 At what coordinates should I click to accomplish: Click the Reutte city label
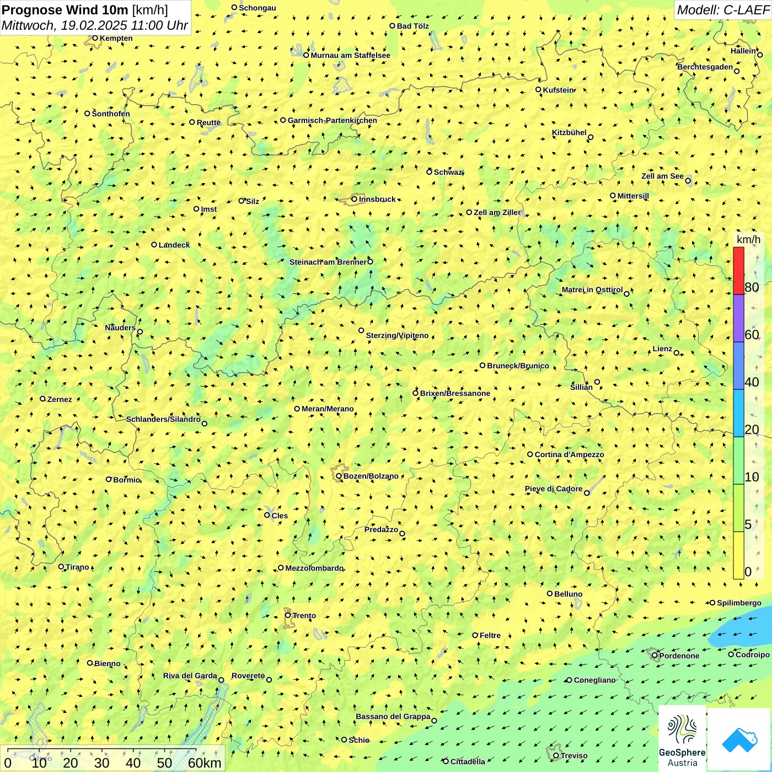click(208, 122)
